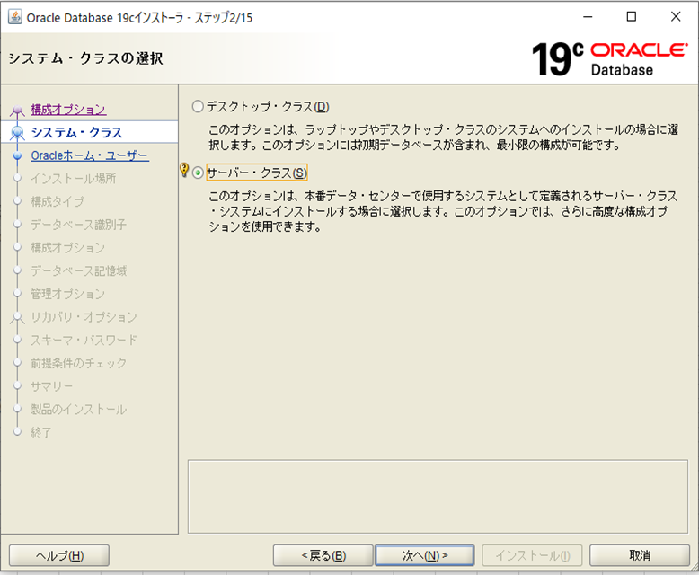
Task: Open the Oracleホーム・ユーザー step link
Action: 89,155
